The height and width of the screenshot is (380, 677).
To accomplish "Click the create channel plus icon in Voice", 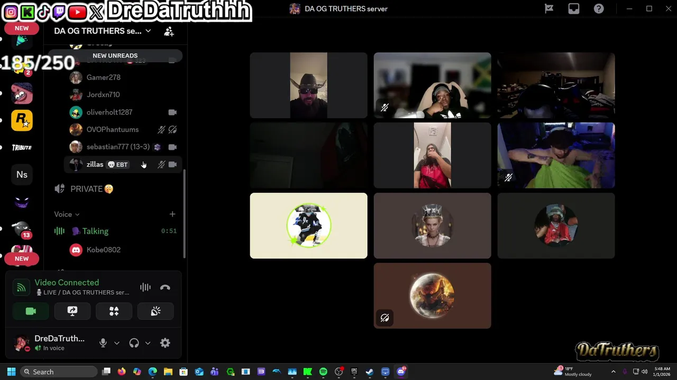I will pos(172,214).
